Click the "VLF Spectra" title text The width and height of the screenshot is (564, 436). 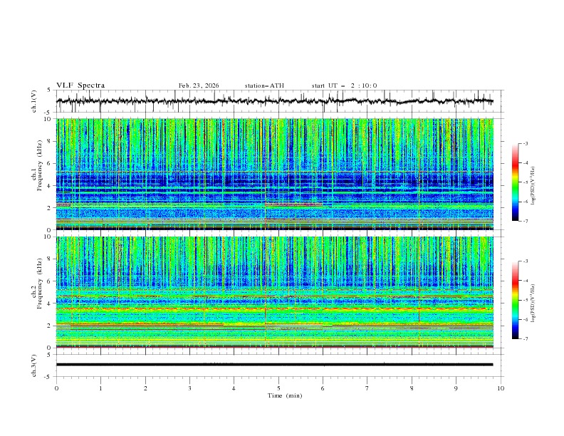point(80,85)
